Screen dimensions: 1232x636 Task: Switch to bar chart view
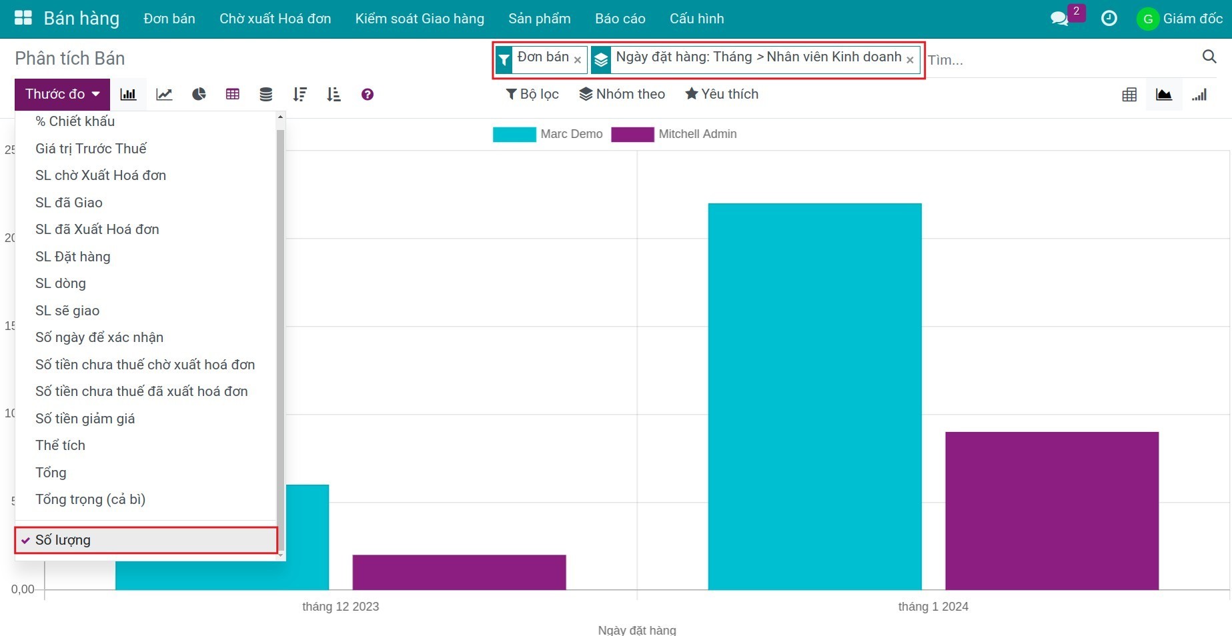pos(128,95)
